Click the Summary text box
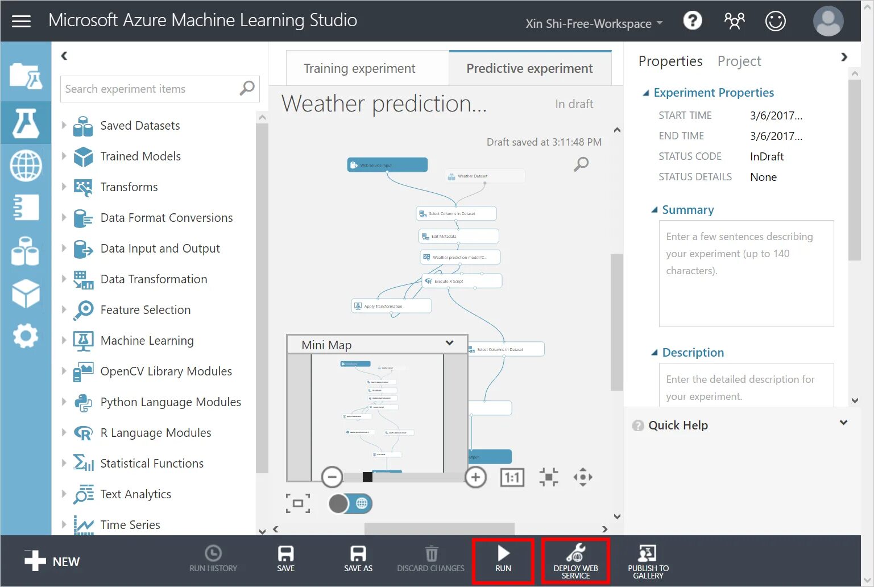The width and height of the screenshot is (874, 587). click(746, 274)
